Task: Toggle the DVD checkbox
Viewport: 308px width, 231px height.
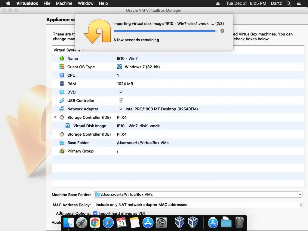Action: tap(121, 92)
